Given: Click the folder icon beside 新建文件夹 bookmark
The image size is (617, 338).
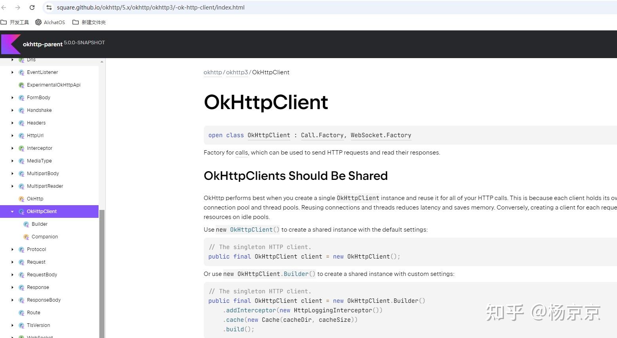Looking at the screenshot, I should click(75, 22).
